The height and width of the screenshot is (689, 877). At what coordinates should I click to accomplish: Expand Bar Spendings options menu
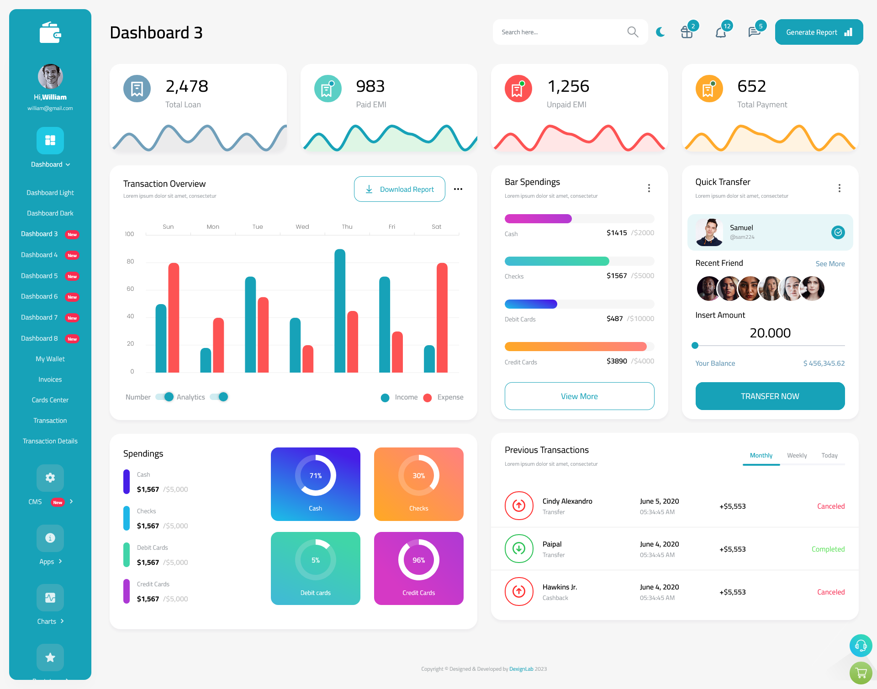pos(648,189)
